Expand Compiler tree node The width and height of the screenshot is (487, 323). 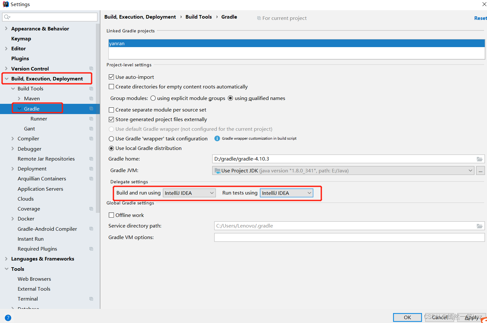tap(13, 138)
